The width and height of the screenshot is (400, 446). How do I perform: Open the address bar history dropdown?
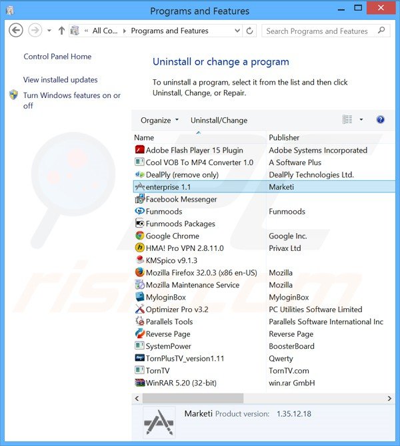237,31
